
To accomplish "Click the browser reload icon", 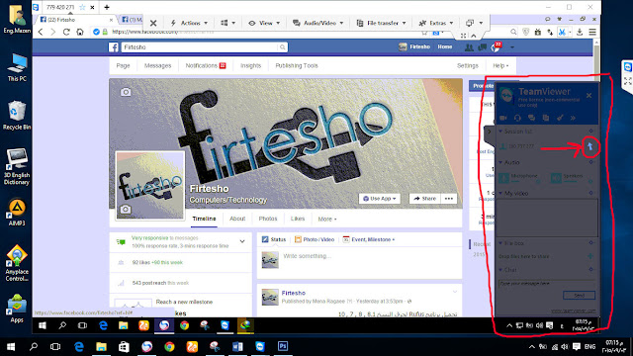I will coord(66,32).
